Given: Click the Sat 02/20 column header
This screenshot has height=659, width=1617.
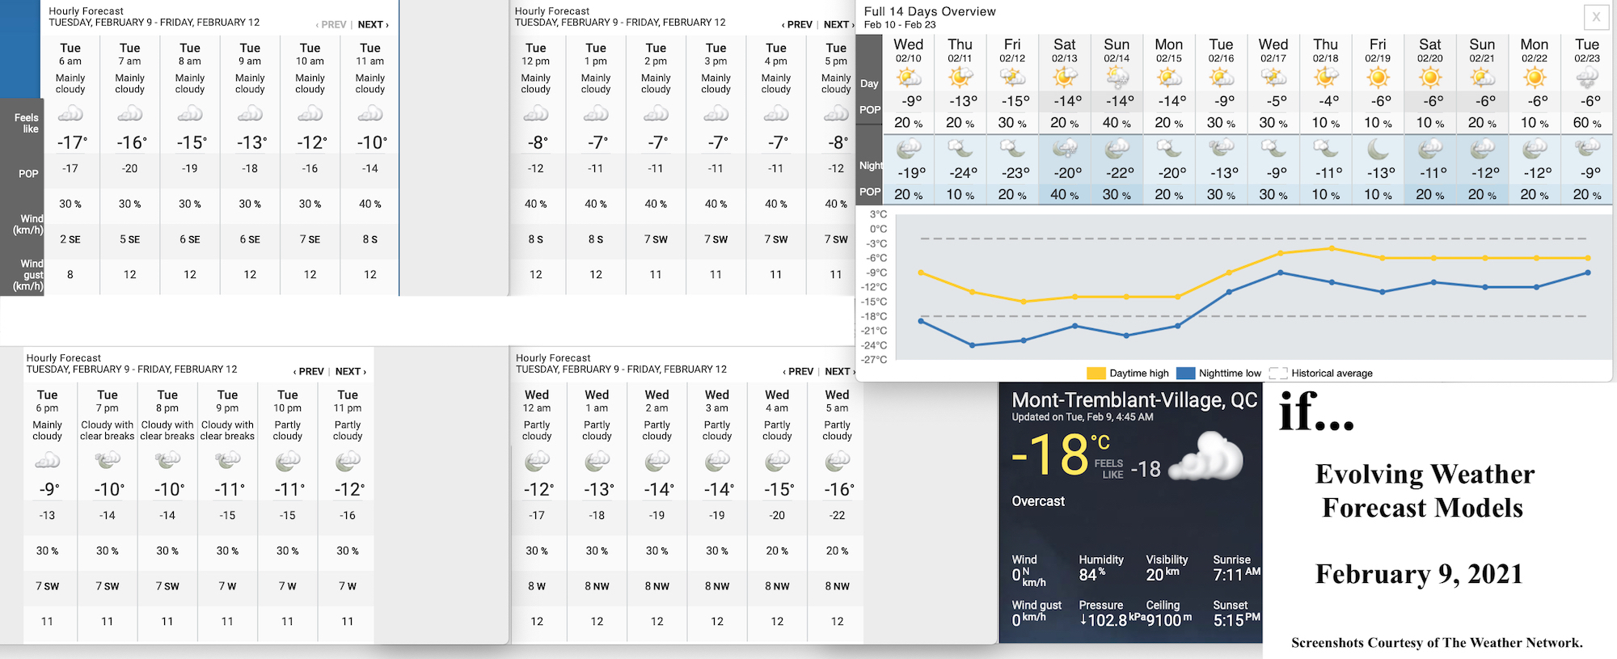Looking at the screenshot, I should pos(1430,50).
